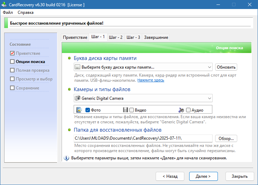The height and width of the screenshot is (185, 258).
Task: Toggle the Приветствие status checkbox
Action: (12, 53)
